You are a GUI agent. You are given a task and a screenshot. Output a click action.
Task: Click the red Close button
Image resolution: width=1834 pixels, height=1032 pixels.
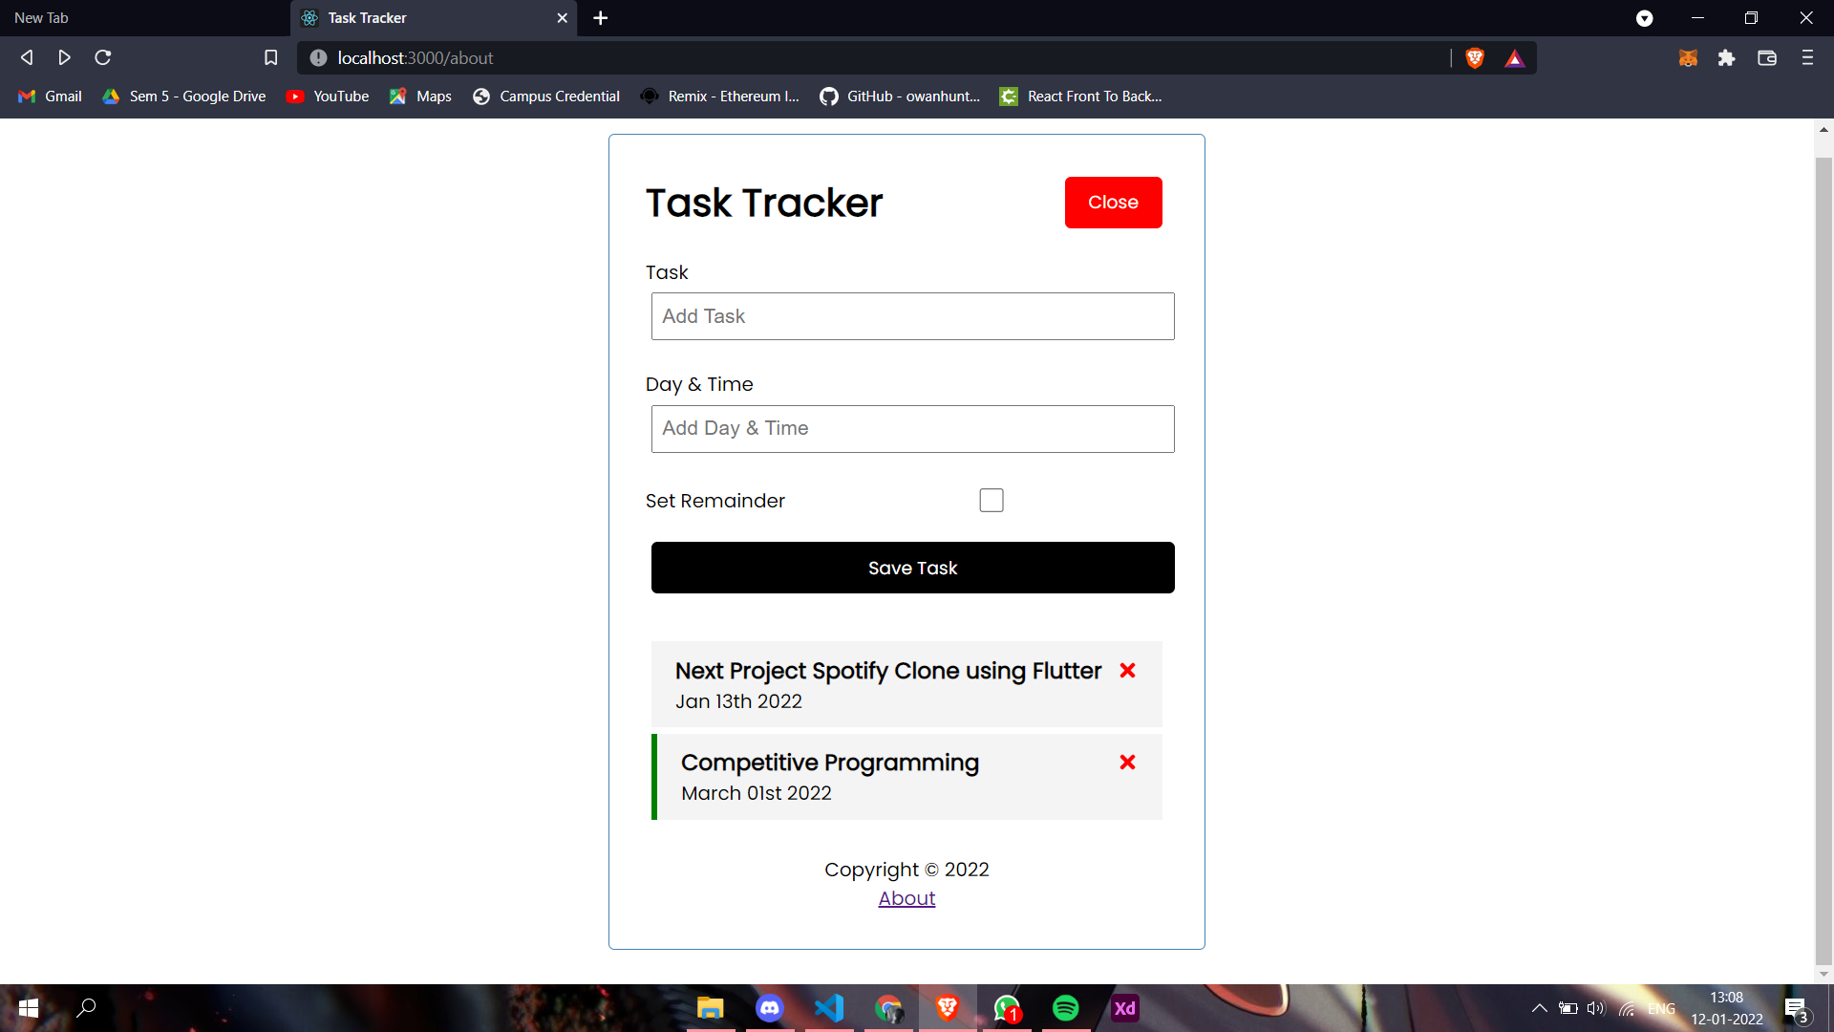point(1113,202)
